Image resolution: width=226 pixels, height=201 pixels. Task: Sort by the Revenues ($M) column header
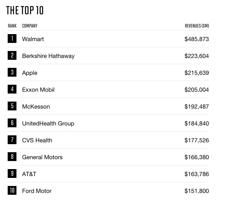pos(197,26)
